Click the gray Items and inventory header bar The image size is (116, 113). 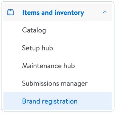pyautogui.click(x=57, y=12)
